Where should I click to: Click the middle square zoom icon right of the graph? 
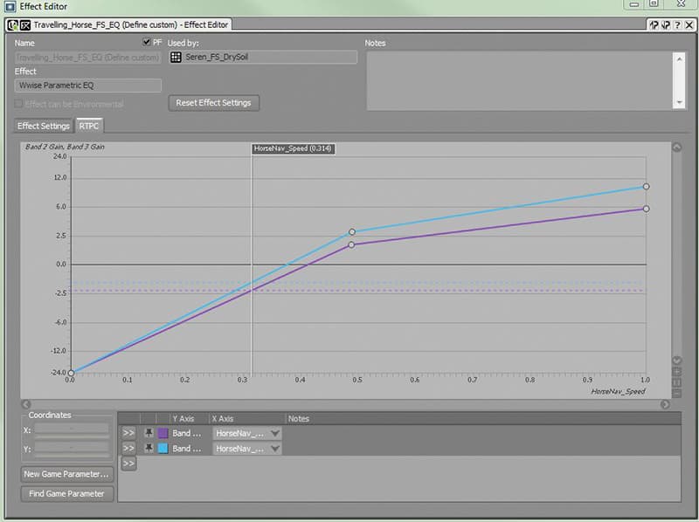click(676, 382)
